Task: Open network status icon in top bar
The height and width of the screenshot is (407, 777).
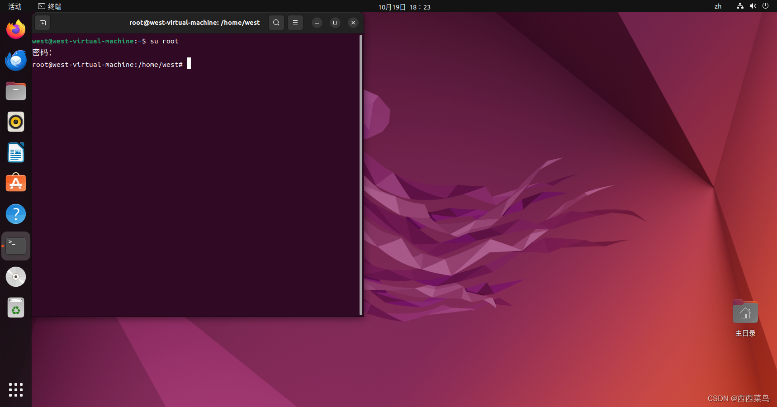Action: pos(740,6)
